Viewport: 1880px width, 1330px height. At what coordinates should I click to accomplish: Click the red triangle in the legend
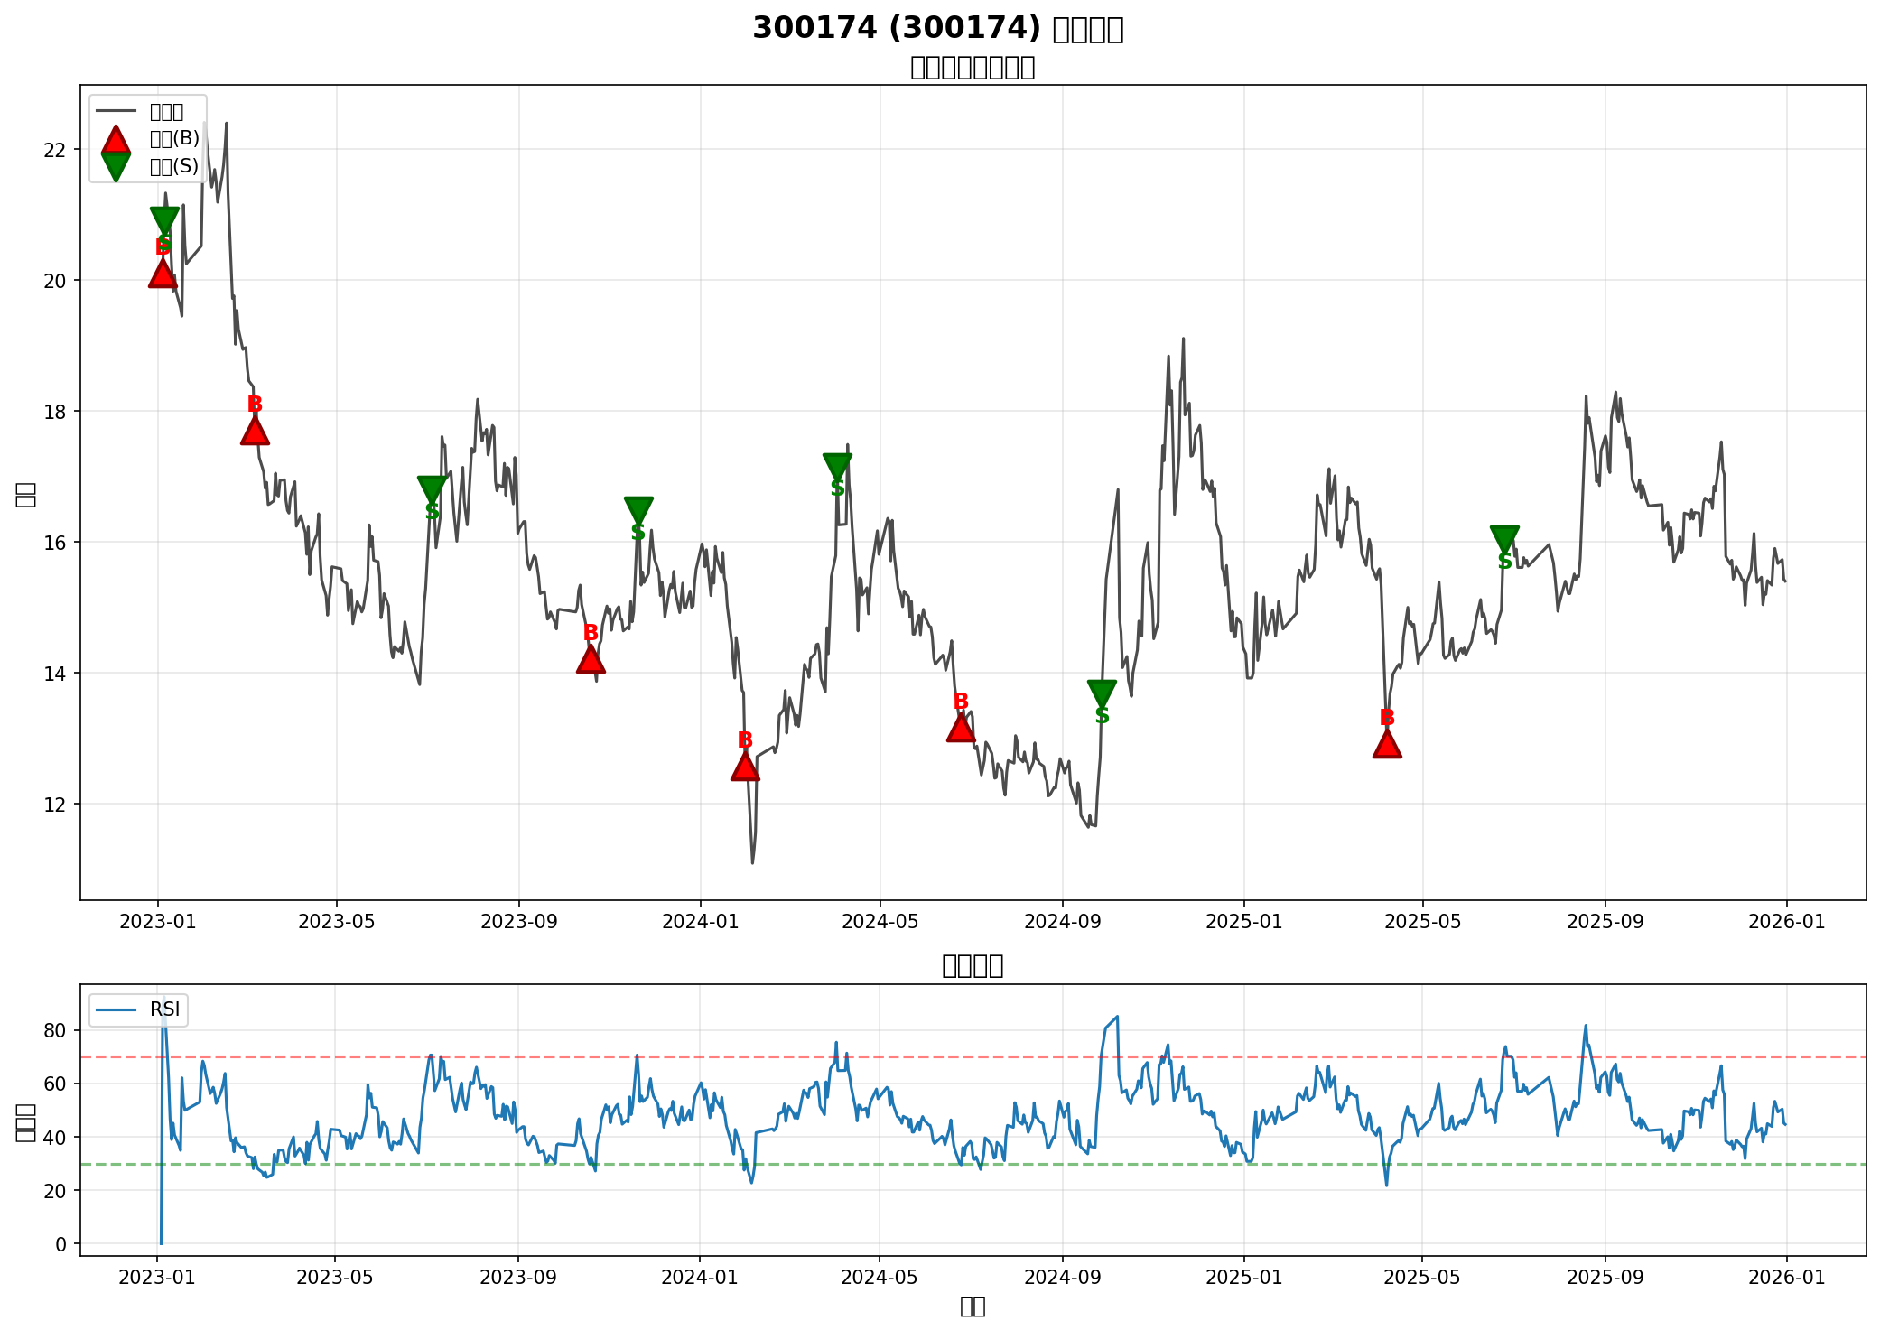[x=116, y=140]
